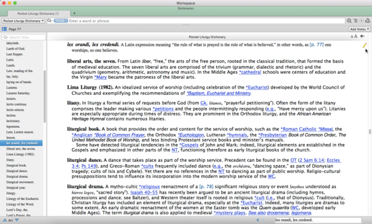The image size is (372, 224).
Task: Click the go-to box showing lex orandi
Action: (318, 220)
